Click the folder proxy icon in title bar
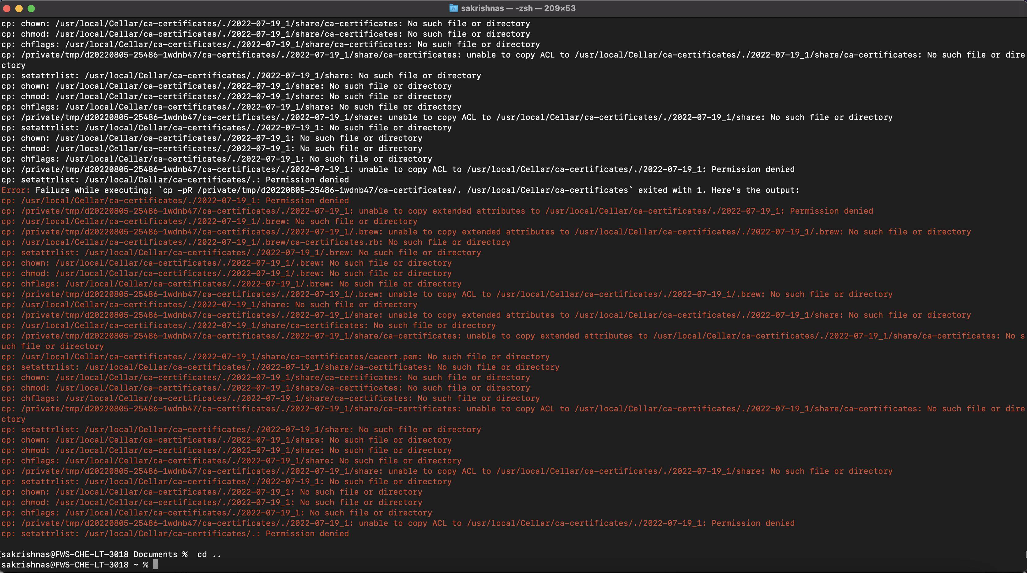 pyautogui.click(x=453, y=8)
